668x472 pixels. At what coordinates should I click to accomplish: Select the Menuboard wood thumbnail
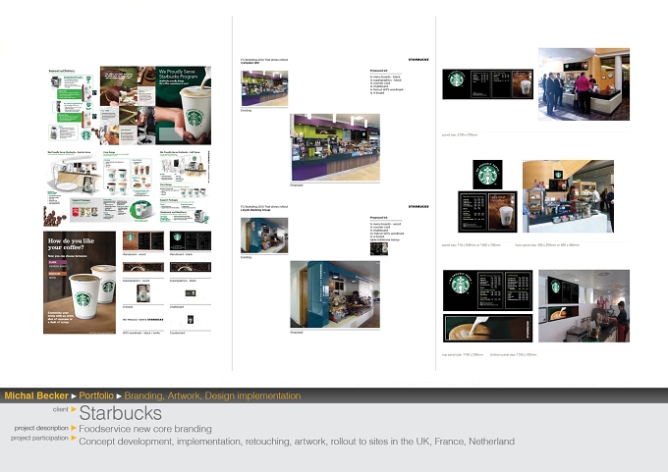[x=143, y=240]
